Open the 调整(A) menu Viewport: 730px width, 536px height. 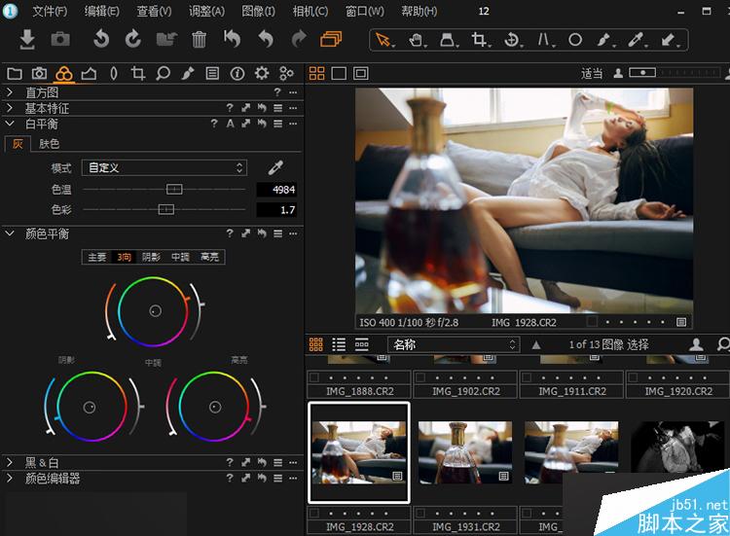(205, 12)
